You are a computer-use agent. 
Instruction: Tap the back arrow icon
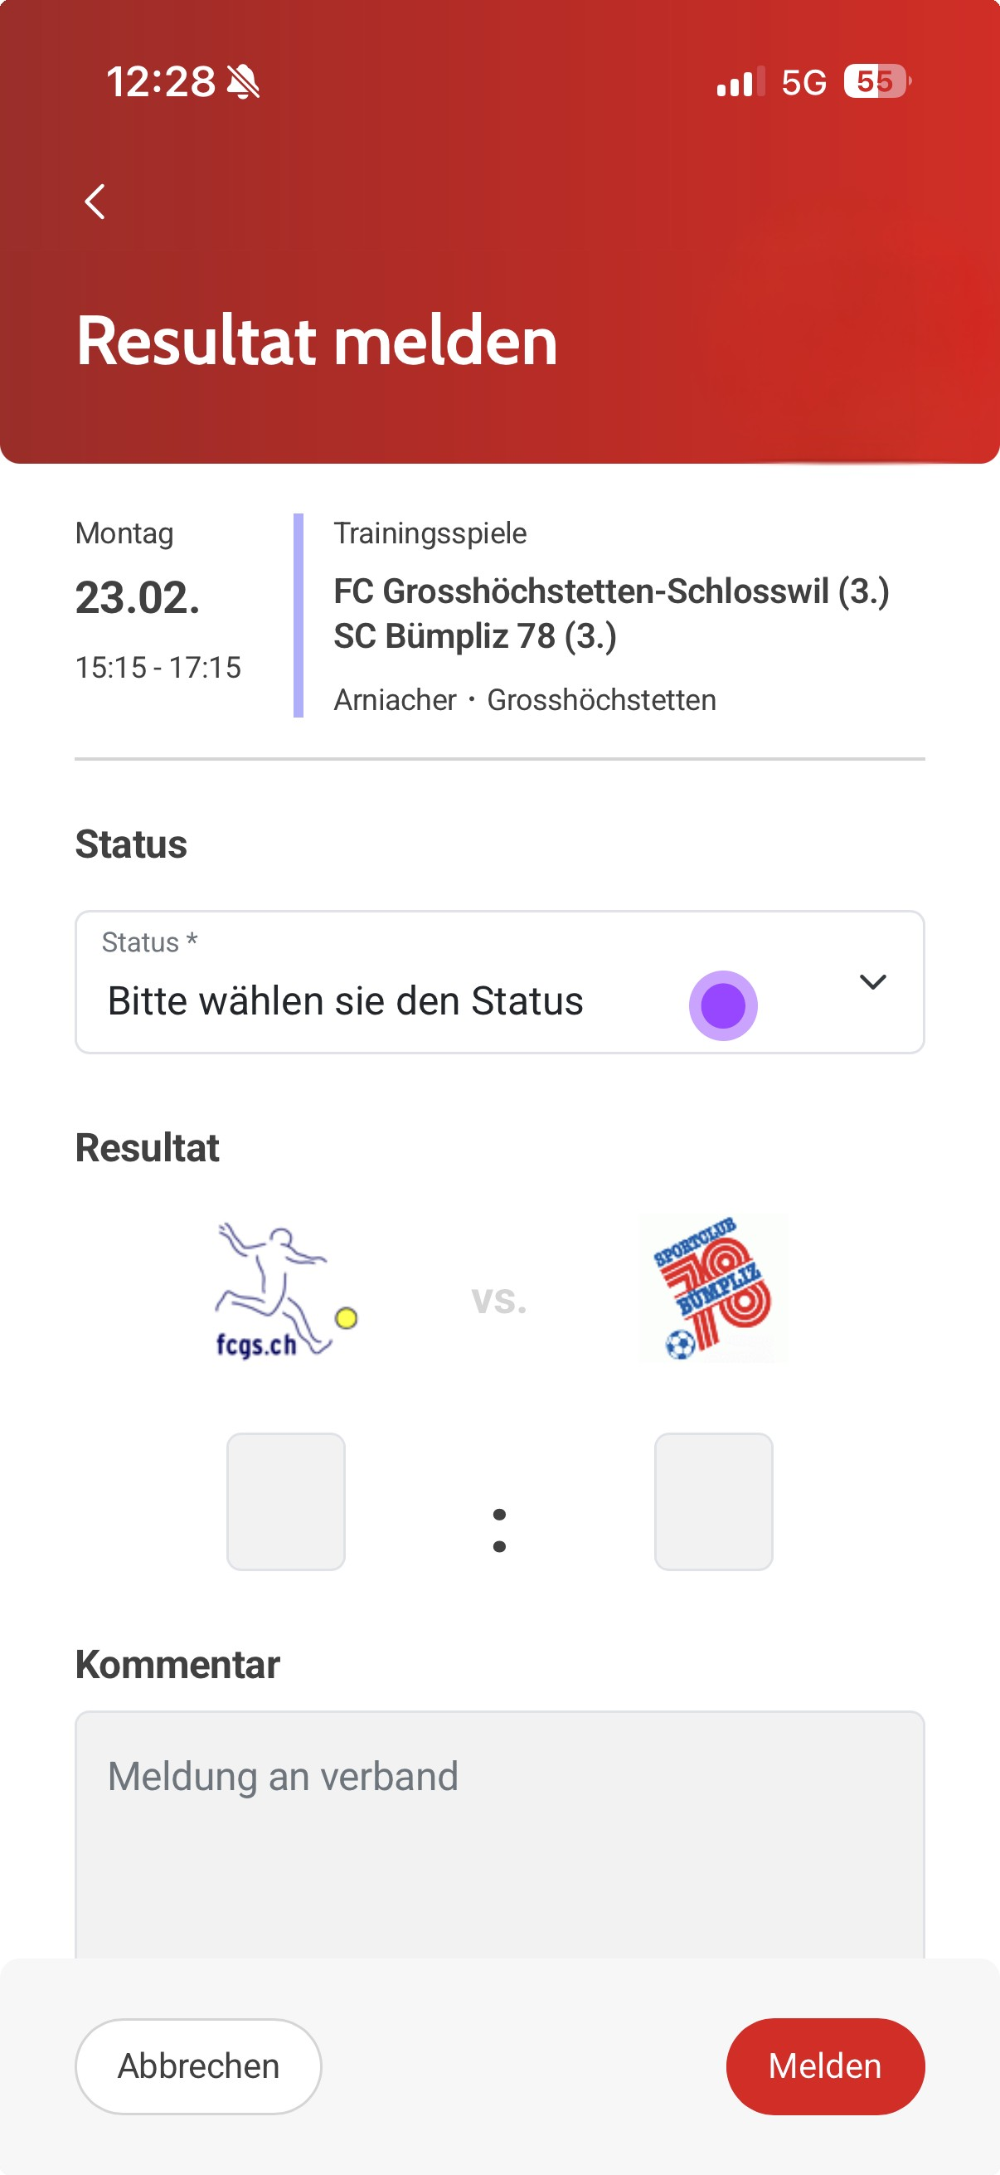tap(95, 202)
